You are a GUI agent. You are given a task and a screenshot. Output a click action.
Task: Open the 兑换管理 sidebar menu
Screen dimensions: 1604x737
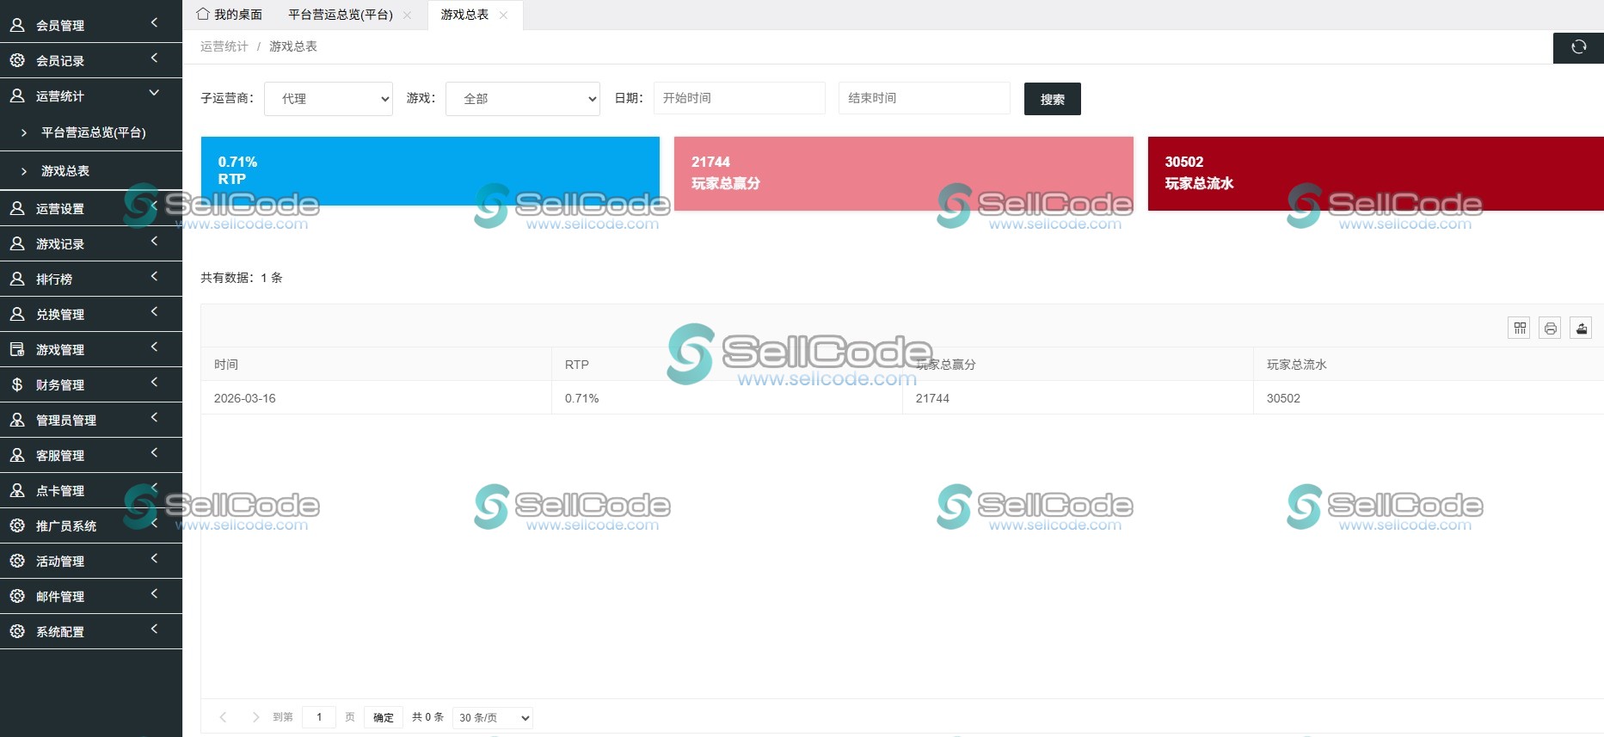tap(91, 314)
